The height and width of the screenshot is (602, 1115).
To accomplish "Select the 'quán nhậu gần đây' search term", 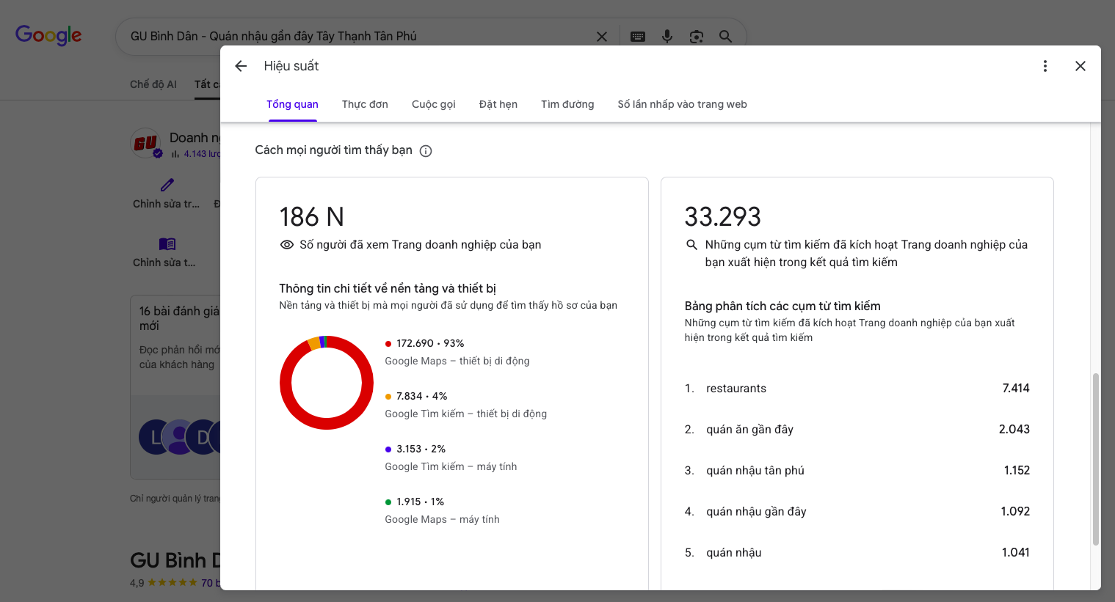I will (756, 512).
